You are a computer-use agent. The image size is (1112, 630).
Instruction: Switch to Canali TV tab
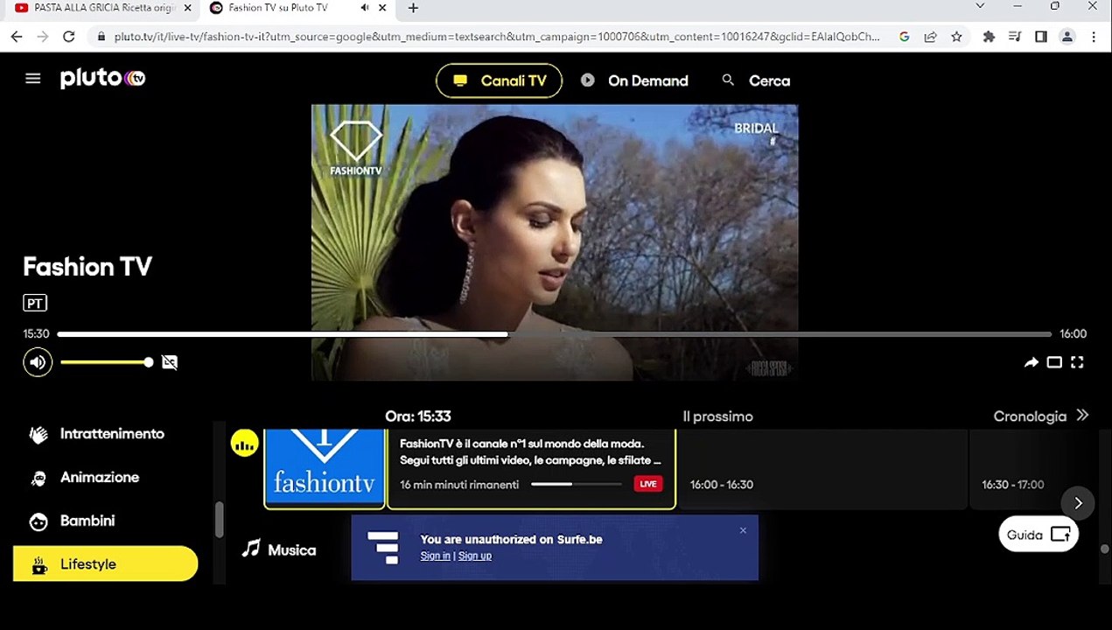coord(499,80)
